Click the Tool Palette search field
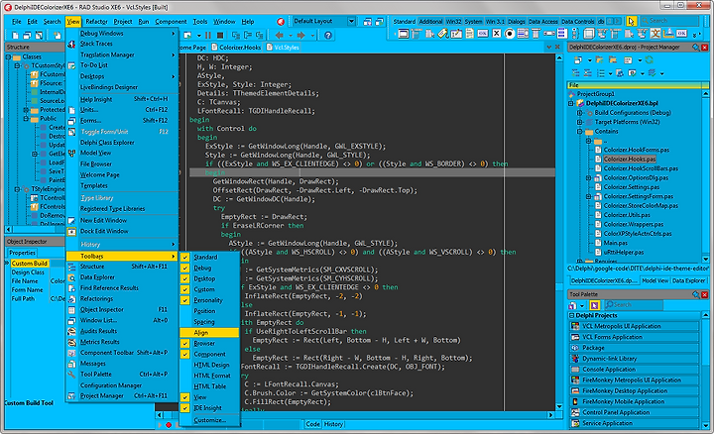The image size is (714, 434). tap(633, 305)
